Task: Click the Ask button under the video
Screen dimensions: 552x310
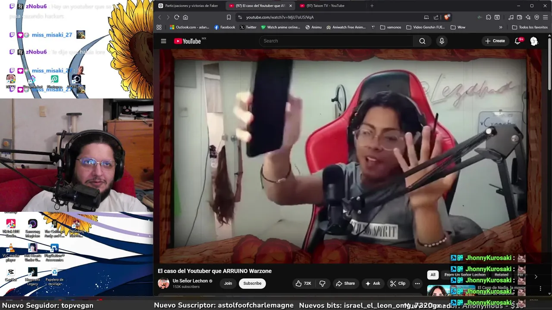Action: tap(373, 283)
